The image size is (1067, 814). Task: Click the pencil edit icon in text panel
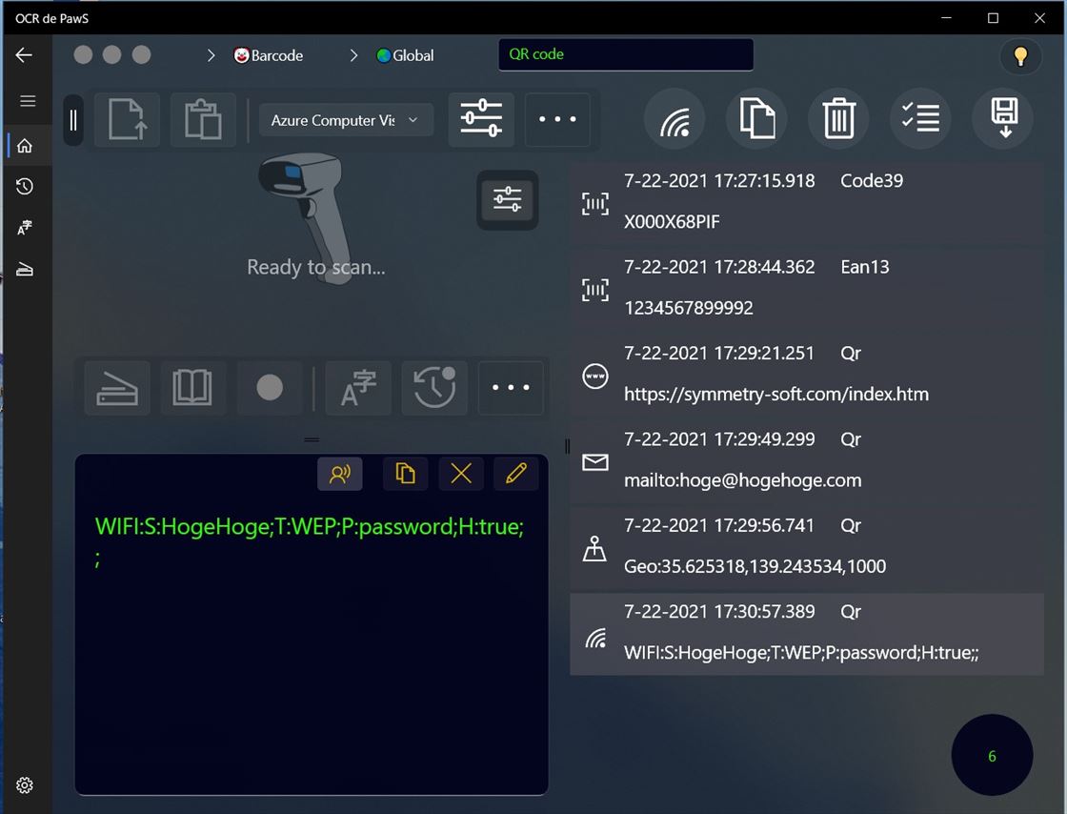[516, 474]
